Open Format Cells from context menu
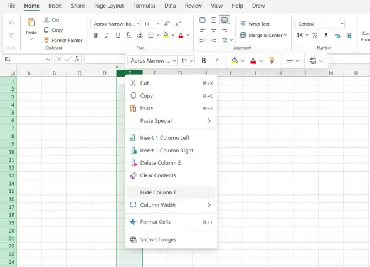Image resolution: width=370 pixels, height=267 pixels. pyautogui.click(x=171, y=222)
